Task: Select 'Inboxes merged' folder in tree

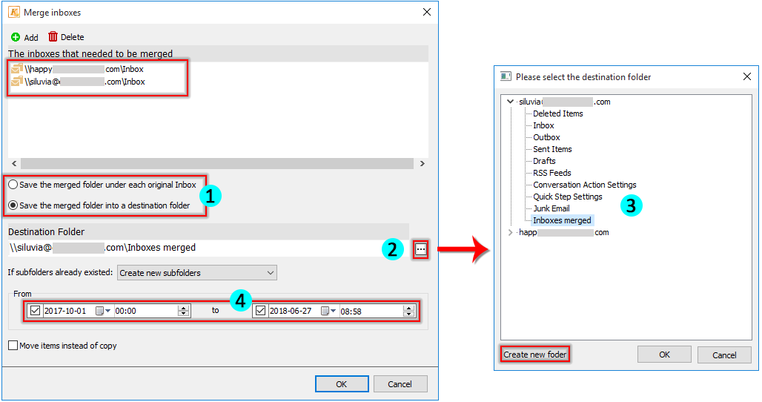Action: click(x=562, y=220)
